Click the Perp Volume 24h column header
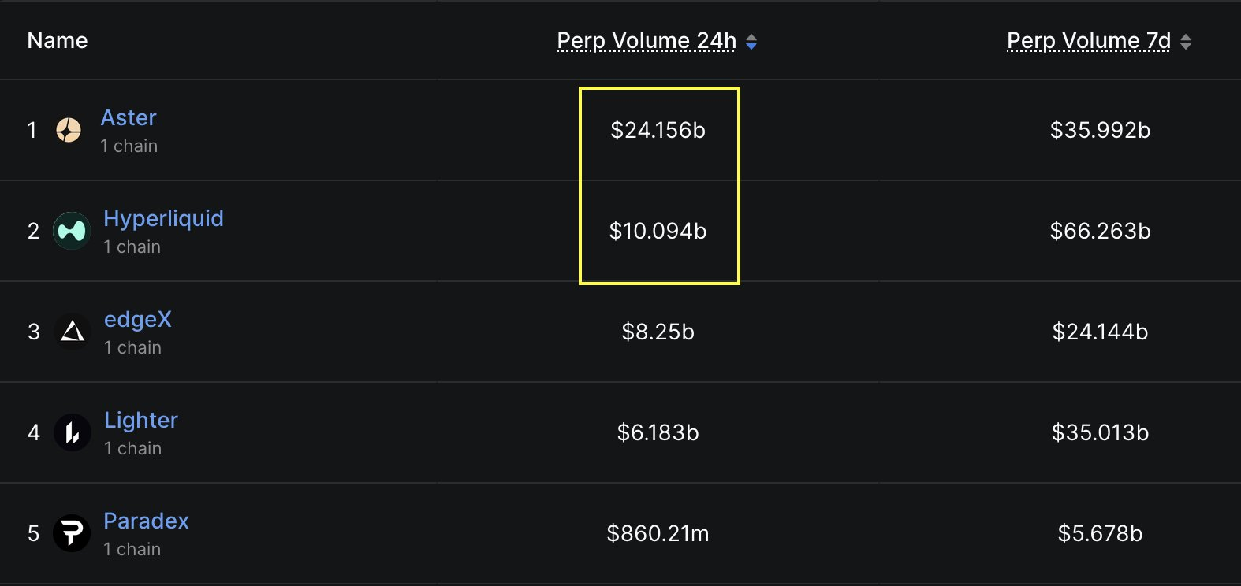 pos(647,41)
